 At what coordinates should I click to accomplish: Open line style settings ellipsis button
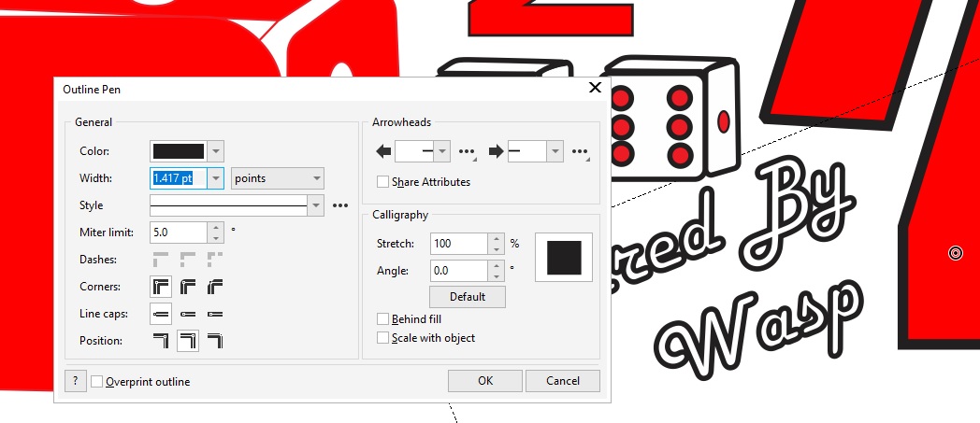point(340,205)
